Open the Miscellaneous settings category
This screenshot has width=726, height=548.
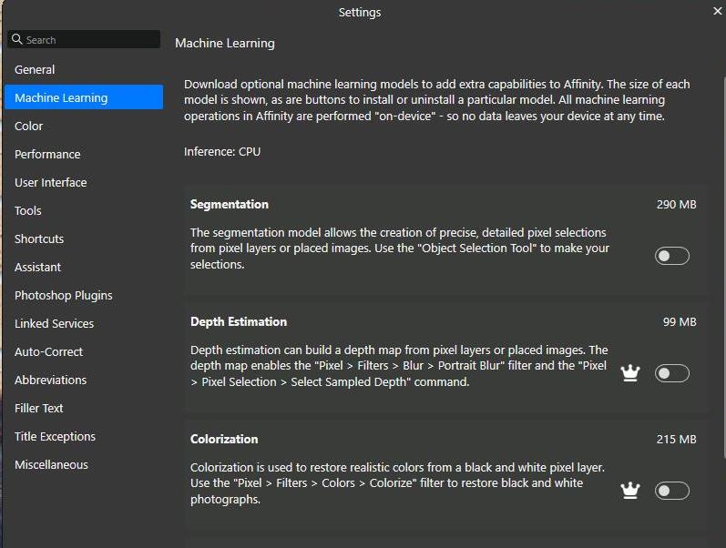51,464
